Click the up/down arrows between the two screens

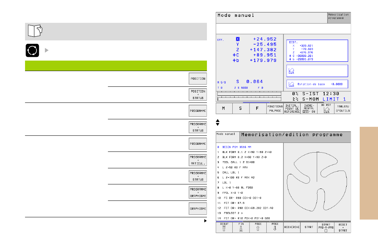tap(218, 122)
